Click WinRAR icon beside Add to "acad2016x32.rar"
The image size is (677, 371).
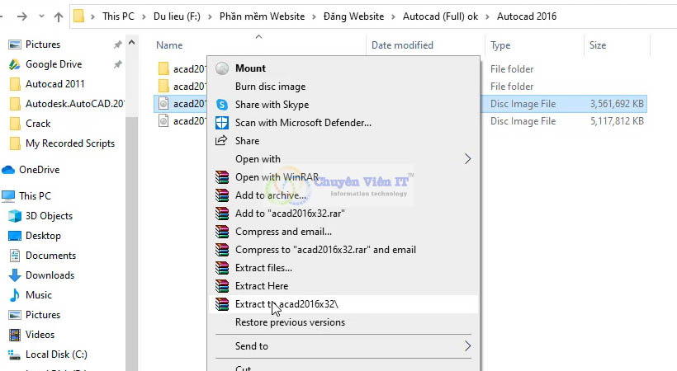[x=222, y=213]
